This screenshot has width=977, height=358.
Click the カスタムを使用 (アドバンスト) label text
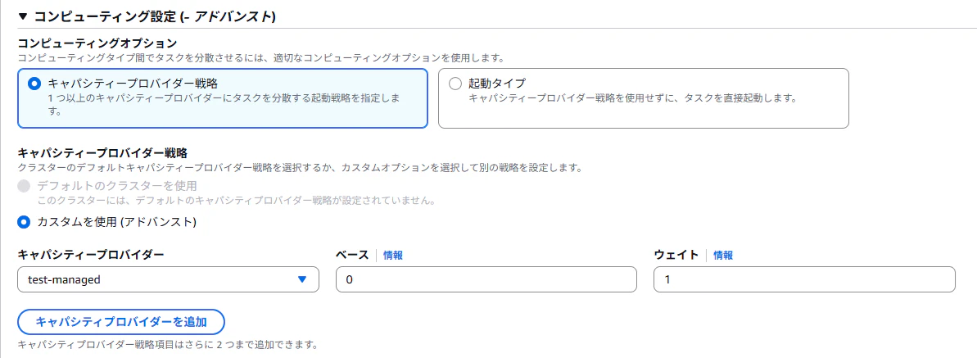point(116,221)
